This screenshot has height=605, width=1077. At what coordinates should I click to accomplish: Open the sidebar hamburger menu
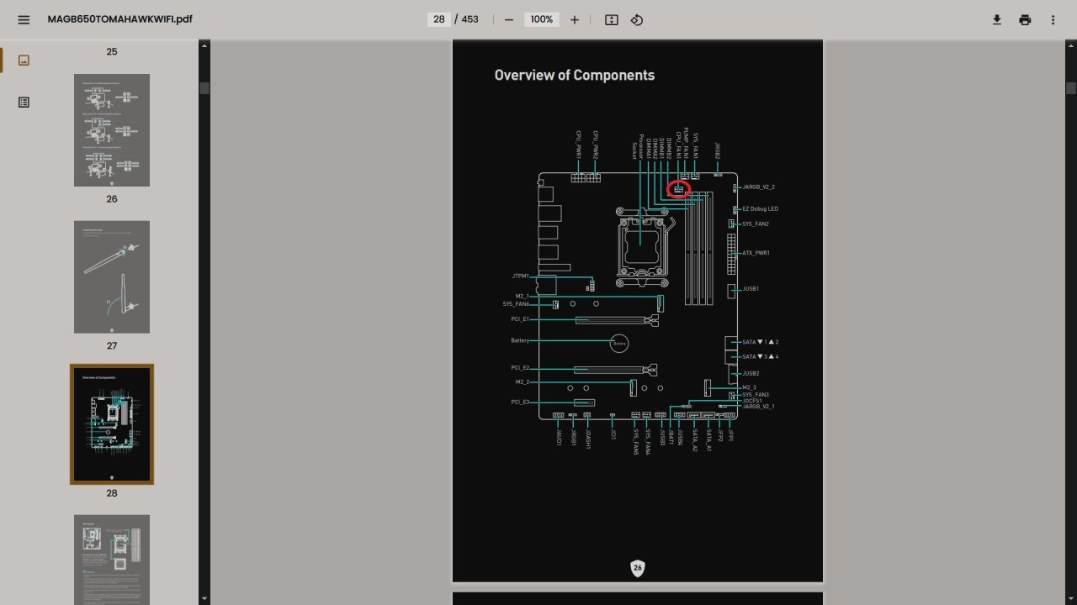24,19
